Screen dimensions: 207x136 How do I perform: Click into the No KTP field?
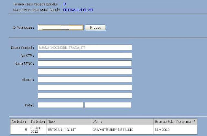tap(85, 56)
